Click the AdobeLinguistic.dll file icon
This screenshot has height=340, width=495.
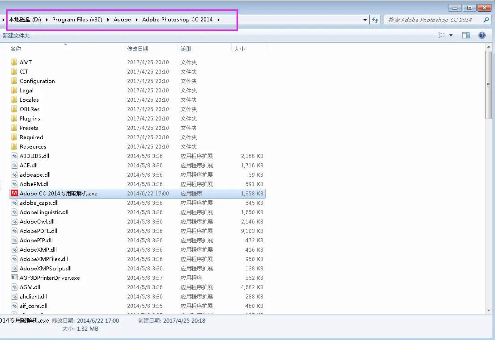(14, 212)
